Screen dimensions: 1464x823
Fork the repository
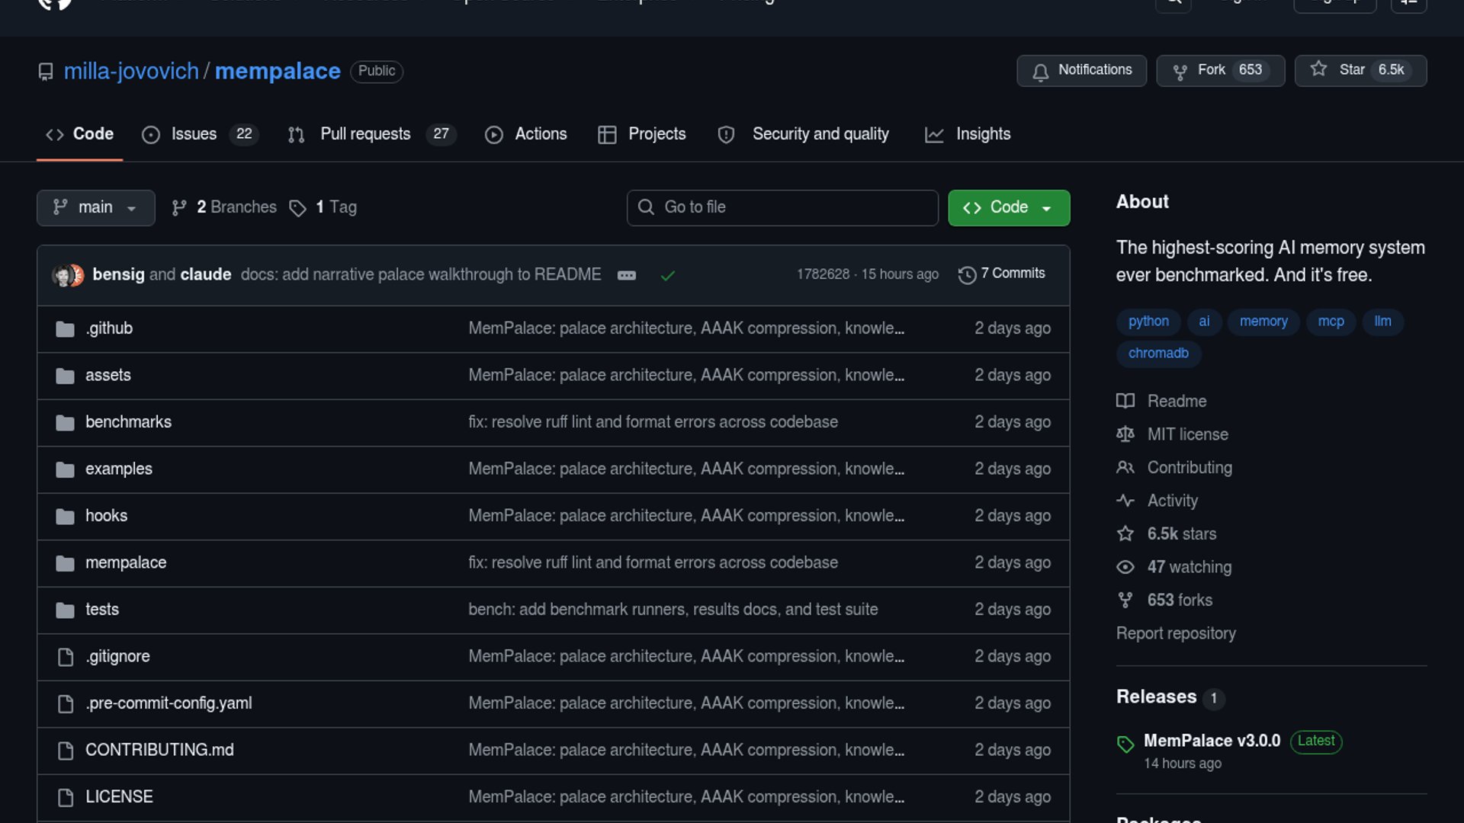pyautogui.click(x=1220, y=70)
